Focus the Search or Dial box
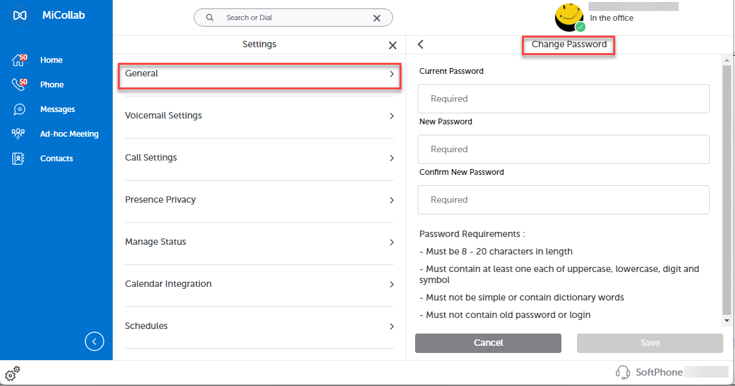 [x=293, y=17]
